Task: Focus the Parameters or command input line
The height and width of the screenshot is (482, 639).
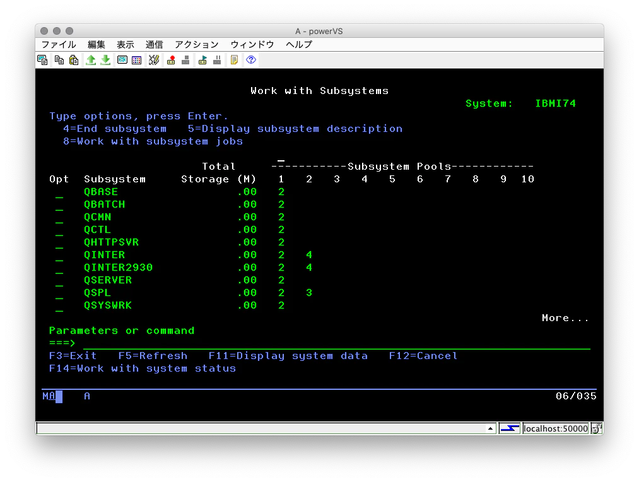Action: [x=337, y=343]
